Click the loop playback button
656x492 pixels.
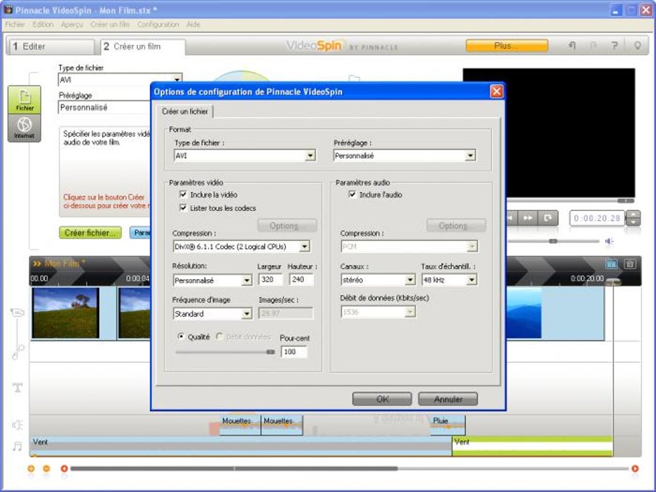click(548, 218)
